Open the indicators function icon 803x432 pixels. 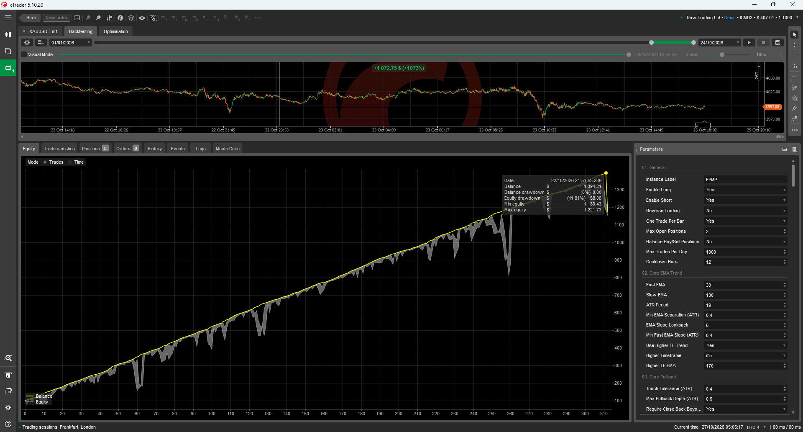(x=120, y=18)
